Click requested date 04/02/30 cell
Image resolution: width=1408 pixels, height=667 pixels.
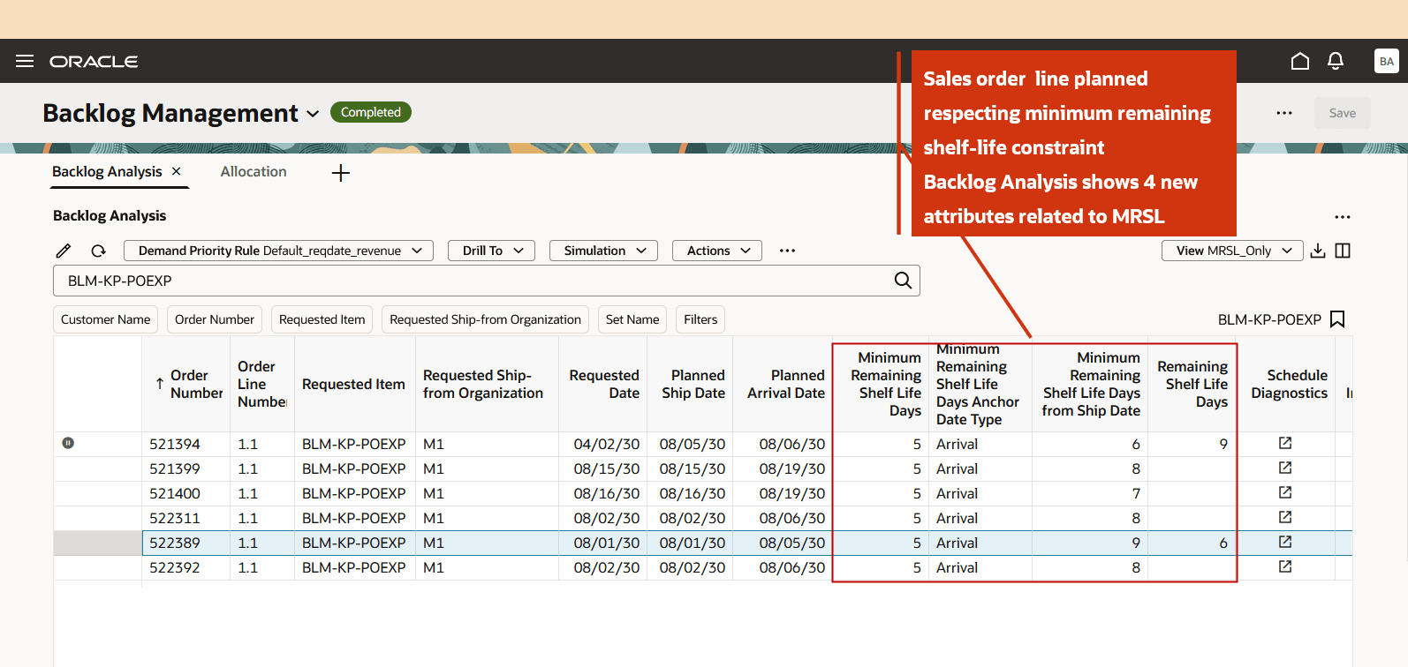pyautogui.click(x=603, y=444)
